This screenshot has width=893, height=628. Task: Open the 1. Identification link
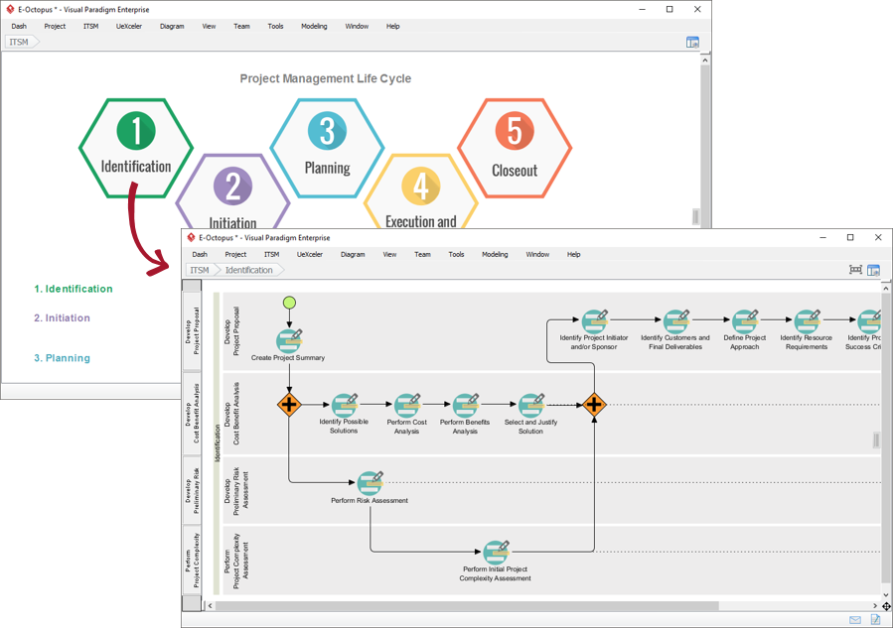74,289
